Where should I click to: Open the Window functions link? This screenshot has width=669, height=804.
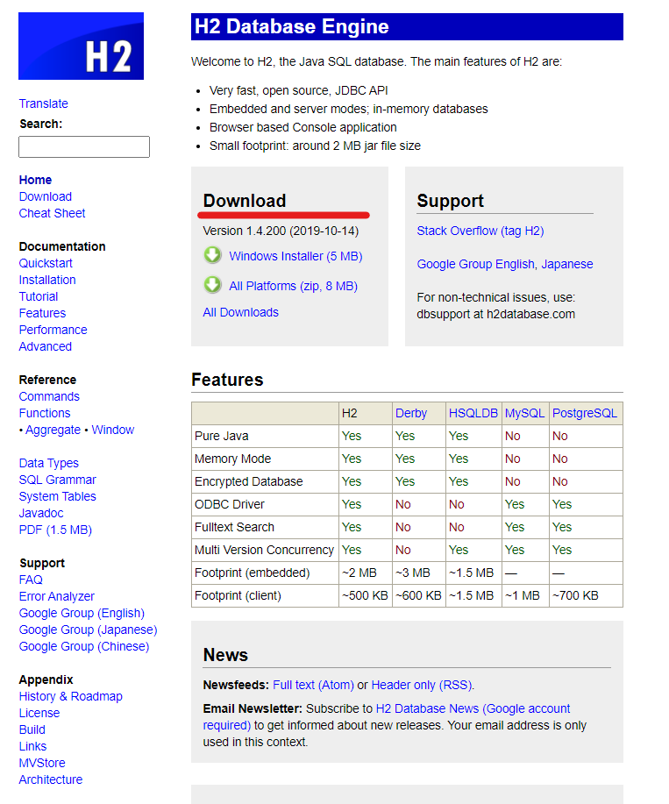(x=113, y=430)
